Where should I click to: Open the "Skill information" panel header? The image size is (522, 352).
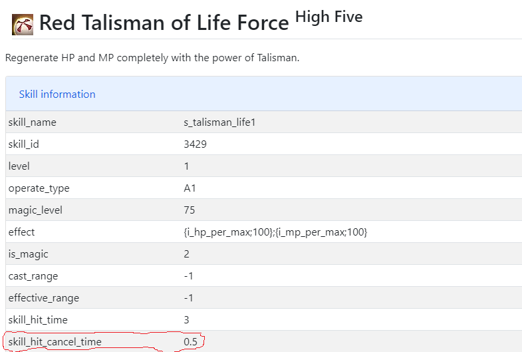coord(57,94)
